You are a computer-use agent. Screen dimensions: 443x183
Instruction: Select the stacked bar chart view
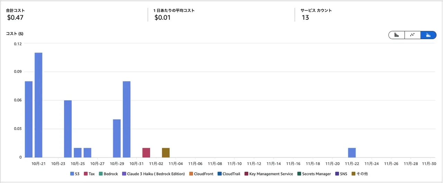(x=428, y=35)
